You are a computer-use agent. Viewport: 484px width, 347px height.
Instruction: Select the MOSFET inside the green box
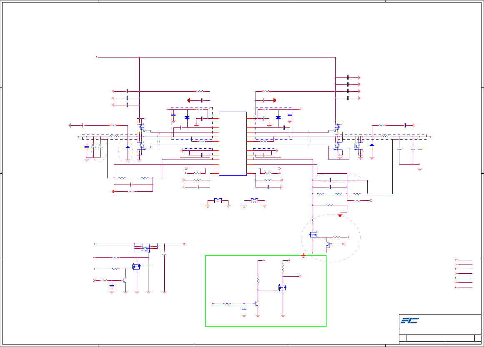pyautogui.click(x=282, y=288)
